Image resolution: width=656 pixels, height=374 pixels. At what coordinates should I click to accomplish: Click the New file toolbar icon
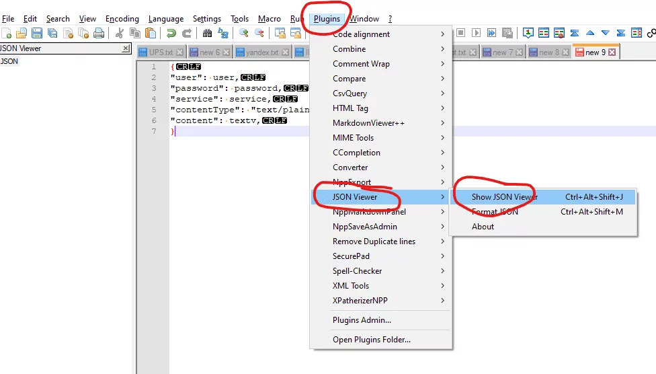(6, 33)
